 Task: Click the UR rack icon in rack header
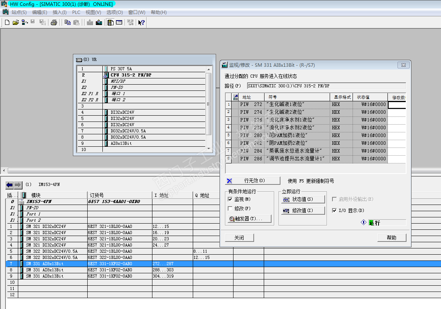point(79,60)
